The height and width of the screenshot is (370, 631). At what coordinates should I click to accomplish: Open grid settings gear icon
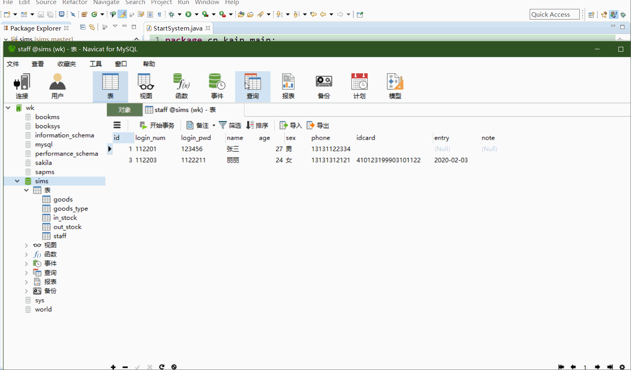622,367
